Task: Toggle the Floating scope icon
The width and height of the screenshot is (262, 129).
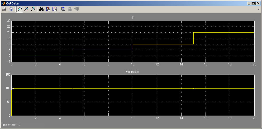Action: [x=63, y=9]
